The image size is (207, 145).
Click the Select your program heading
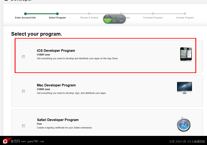37,34
